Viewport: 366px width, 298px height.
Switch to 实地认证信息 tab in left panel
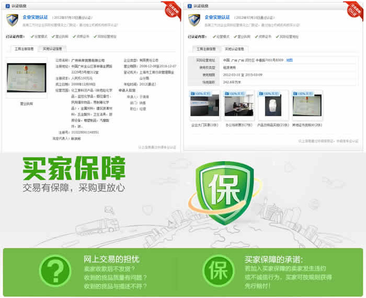(x=52, y=49)
